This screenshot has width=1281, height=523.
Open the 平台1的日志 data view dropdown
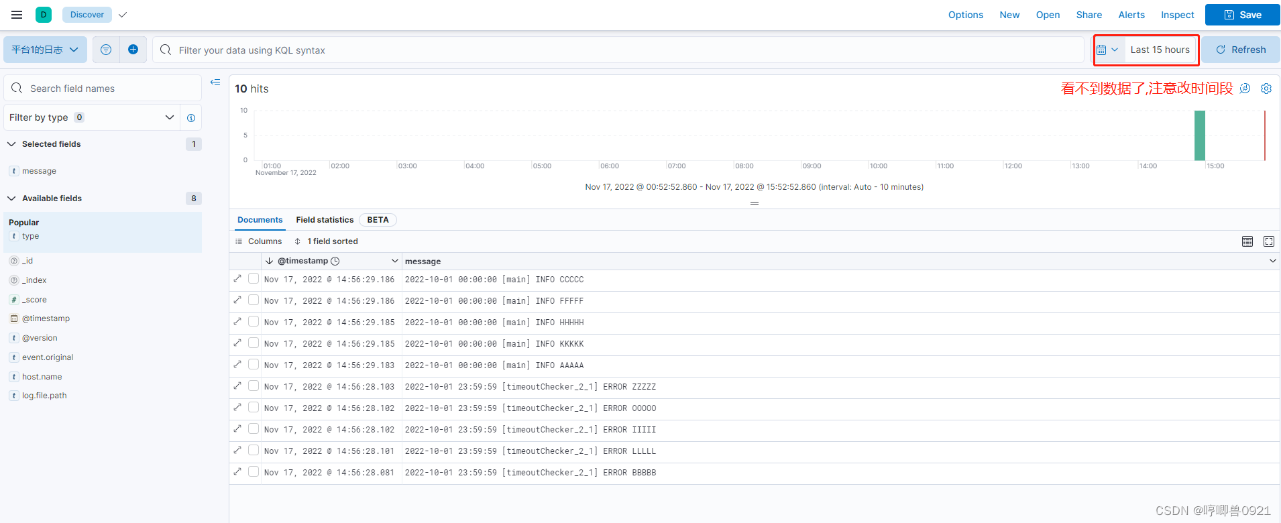(45, 50)
